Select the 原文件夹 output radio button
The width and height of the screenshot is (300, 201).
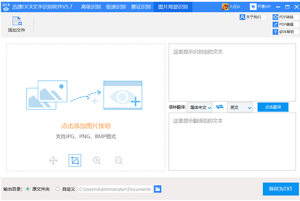(x=28, y=189)
